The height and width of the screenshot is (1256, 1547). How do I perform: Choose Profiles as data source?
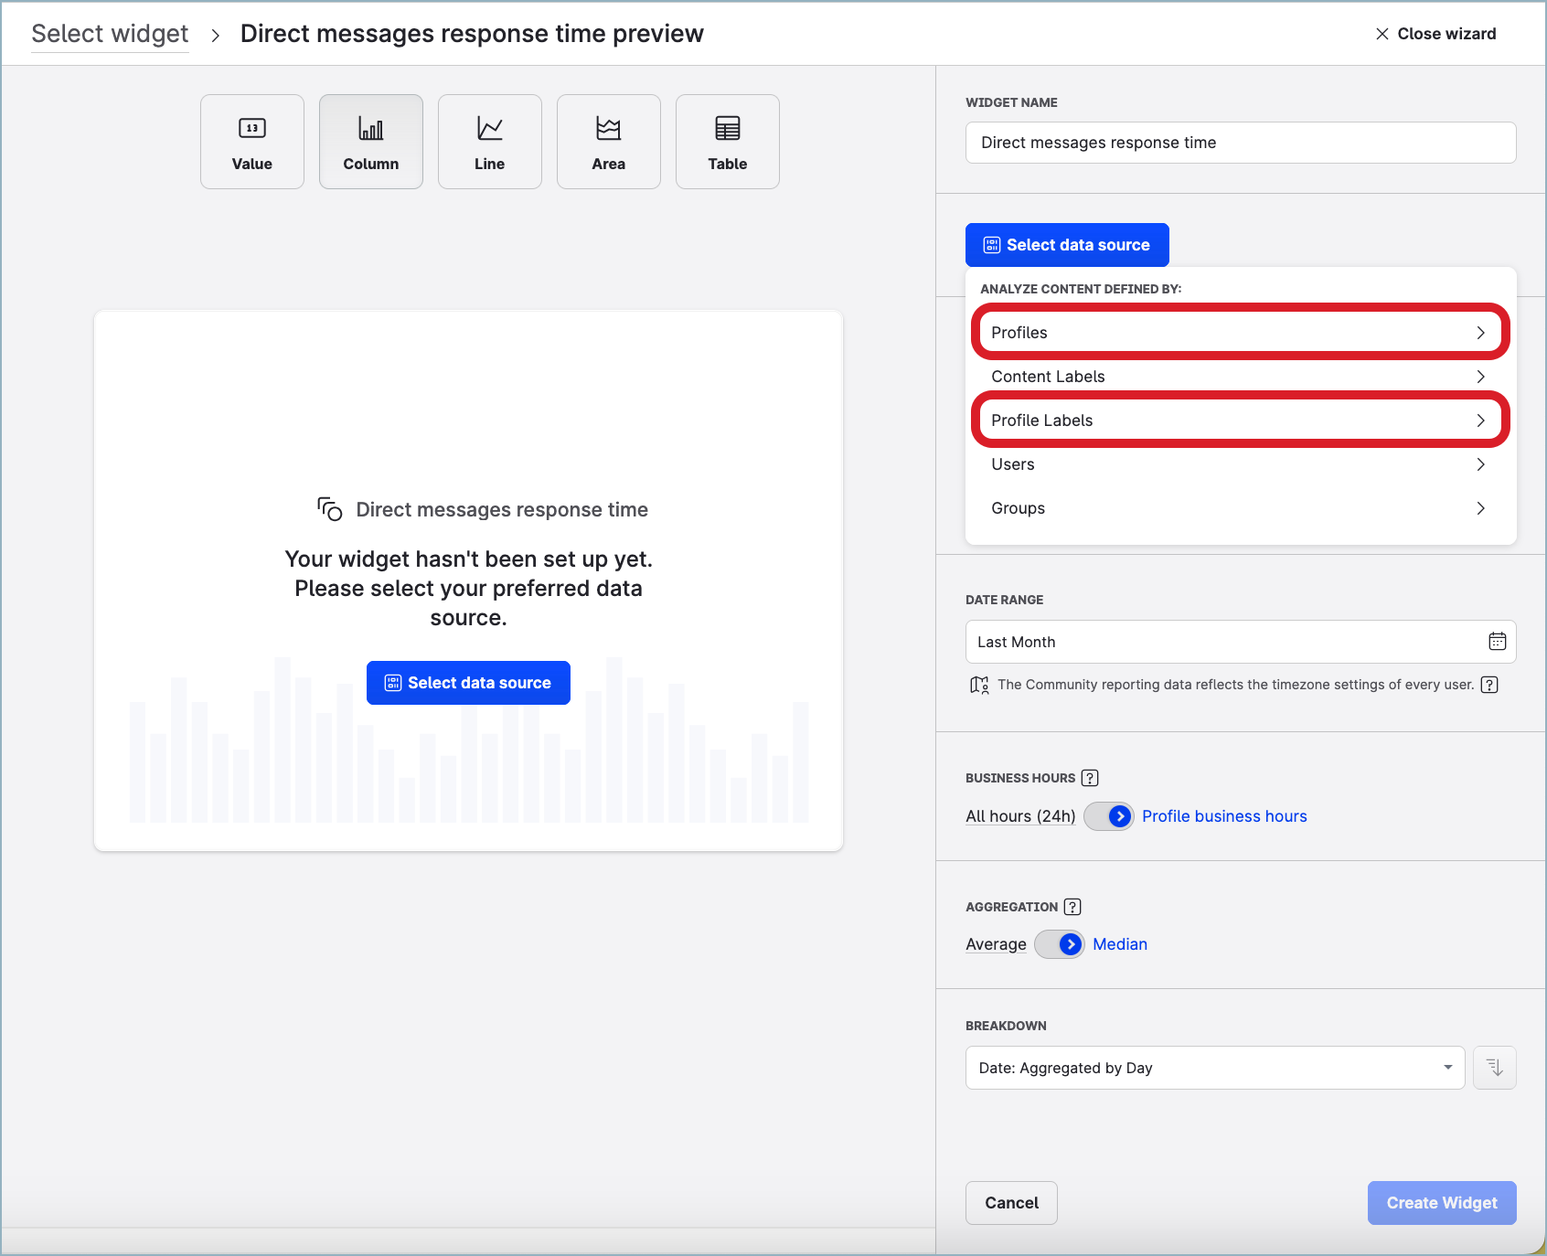pos(1239,333)
